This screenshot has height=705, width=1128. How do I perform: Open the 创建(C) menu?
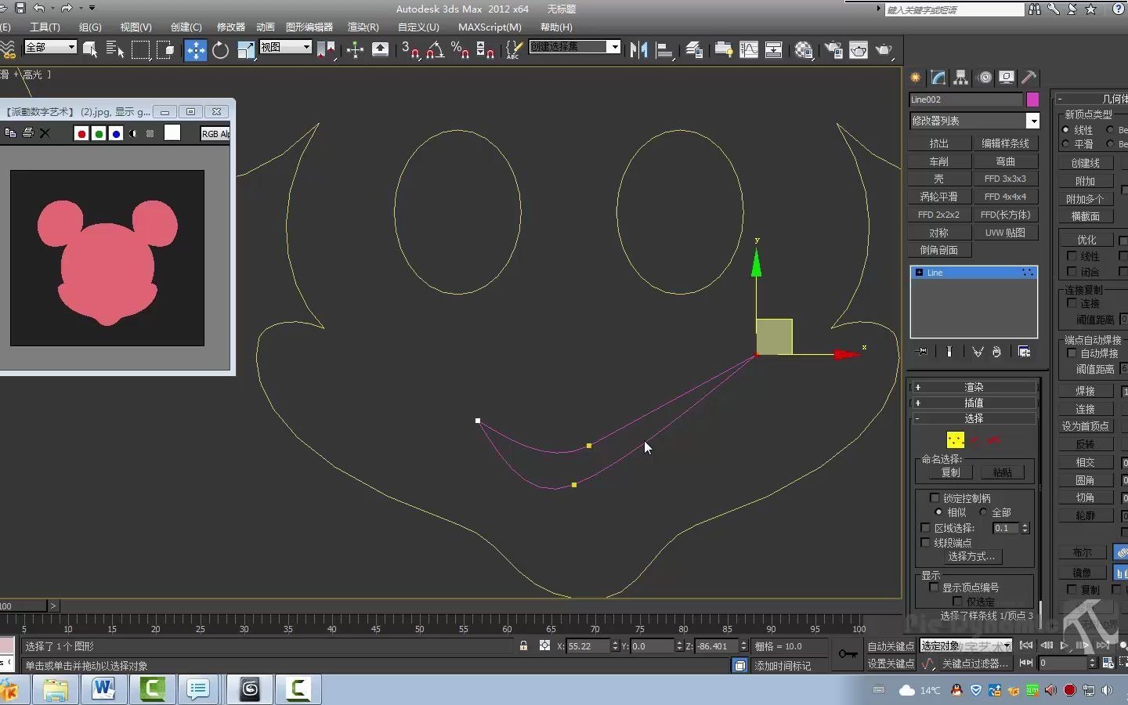[x=186, y=27]
